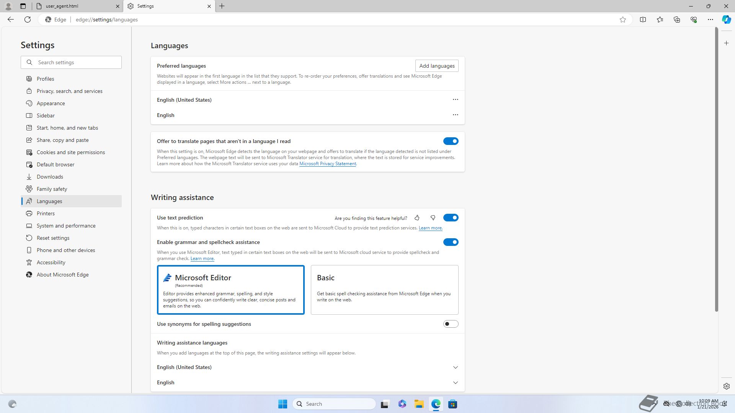
Task: Click the thumbs up feedback icon
Action: pos(417,218)
